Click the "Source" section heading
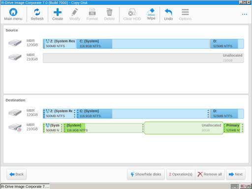The height and width of the screenshot is (189, 252). coord(12,30)
